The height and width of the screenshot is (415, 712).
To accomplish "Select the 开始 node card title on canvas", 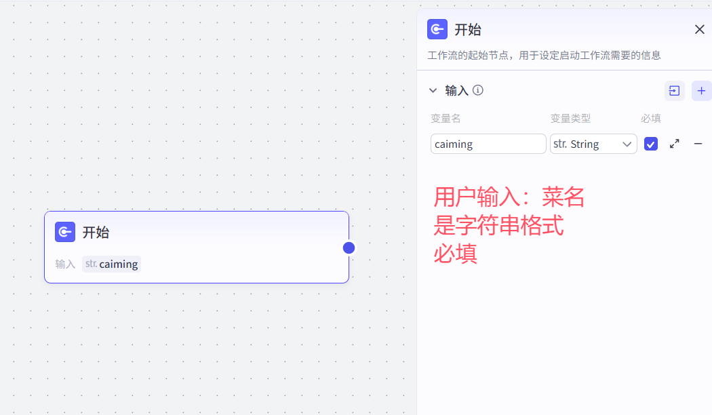I will 96,233.
